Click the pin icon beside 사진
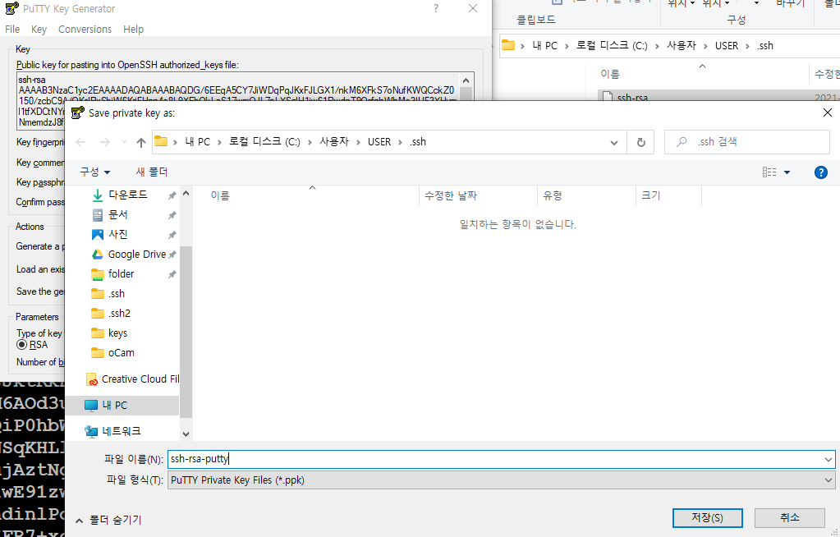840x537 pixels. click(x=172, y=236)
